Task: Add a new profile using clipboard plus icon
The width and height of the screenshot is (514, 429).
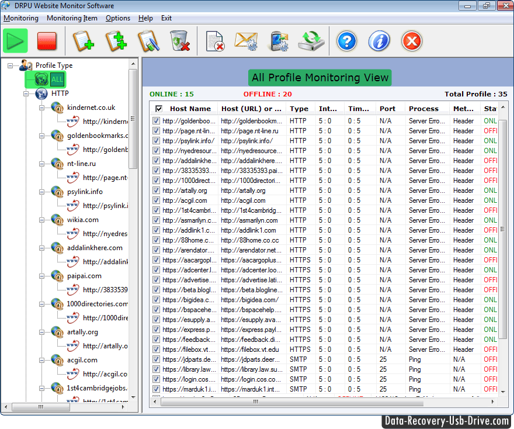Action: click(83, 41)
